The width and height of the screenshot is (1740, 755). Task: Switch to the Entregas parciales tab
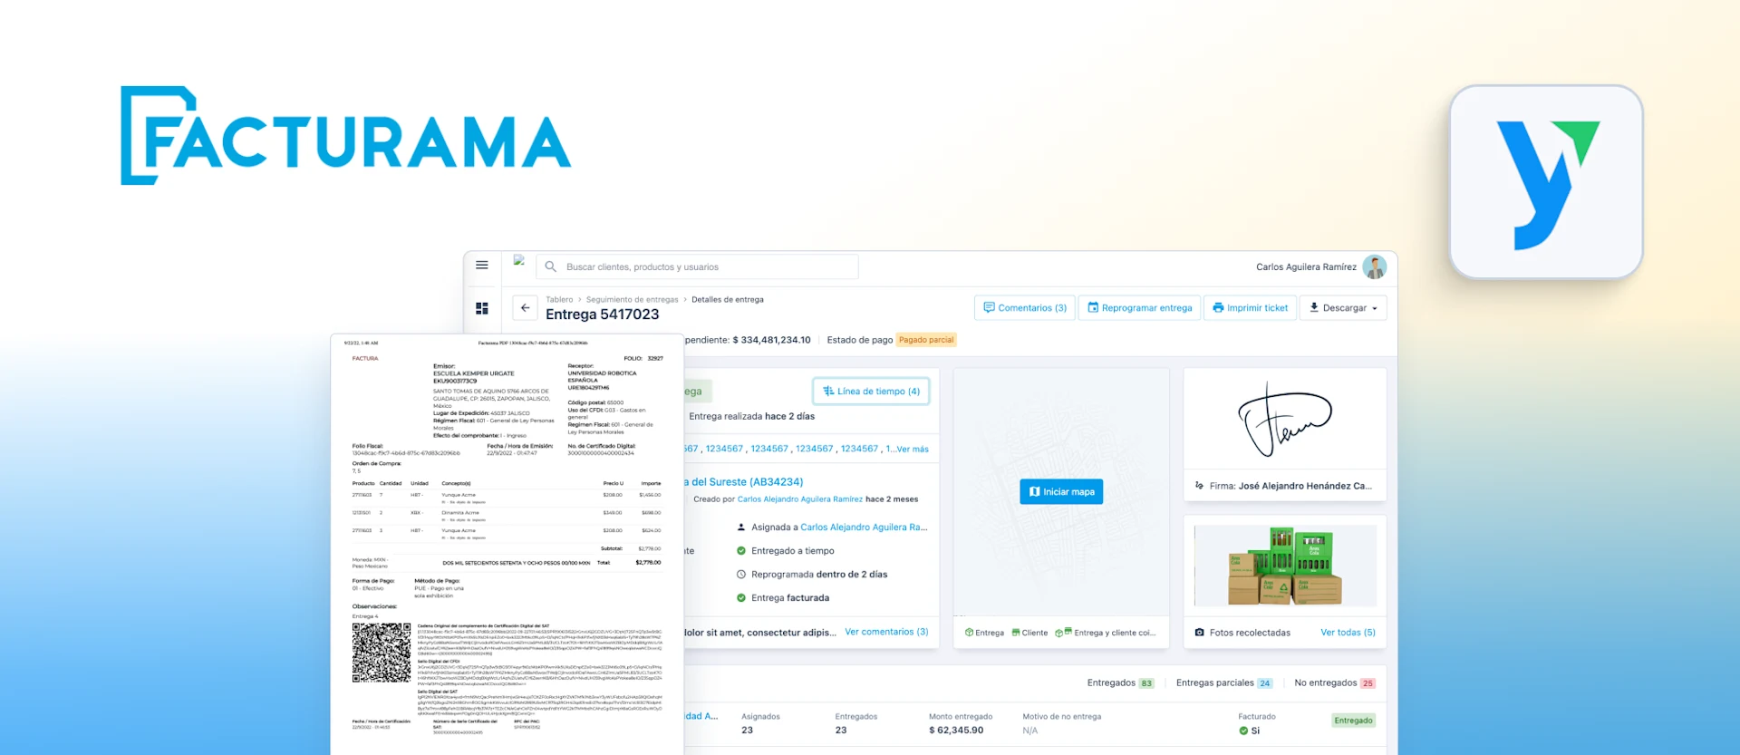[1224, 683]
